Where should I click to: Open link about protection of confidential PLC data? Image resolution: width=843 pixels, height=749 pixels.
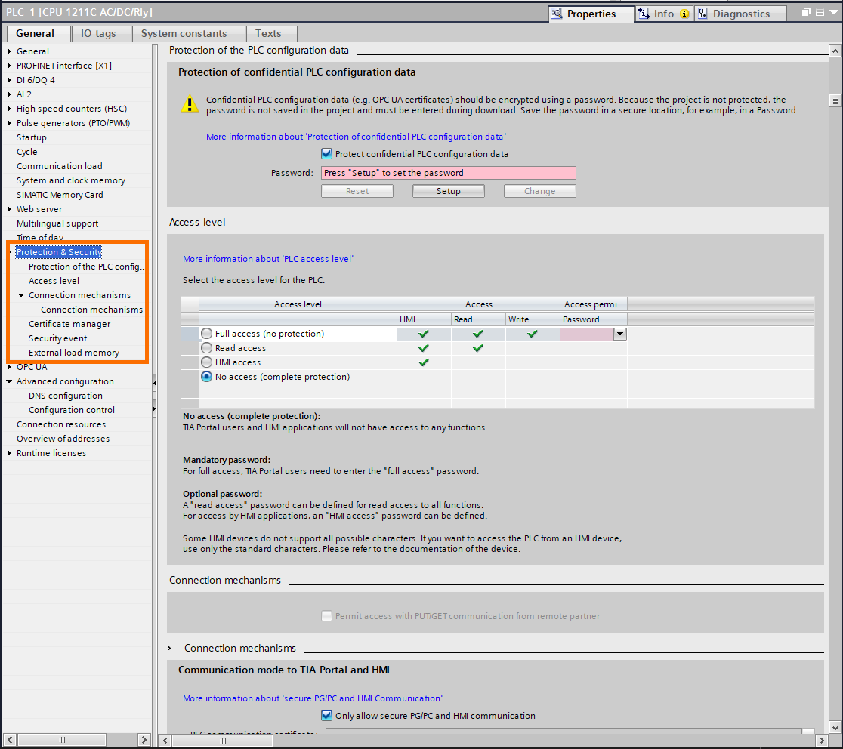pyautogui.click(x=356, y=137)
